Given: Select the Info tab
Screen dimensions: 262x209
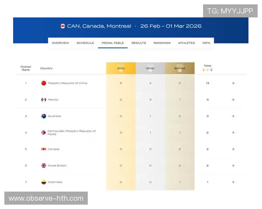Looking at the screenshot, I should (x=206, y=43).
